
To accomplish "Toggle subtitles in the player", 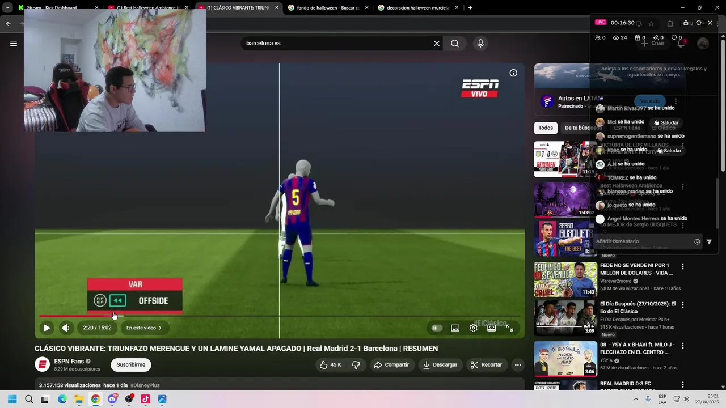I will pyautogui.click(x=455, y=328).
